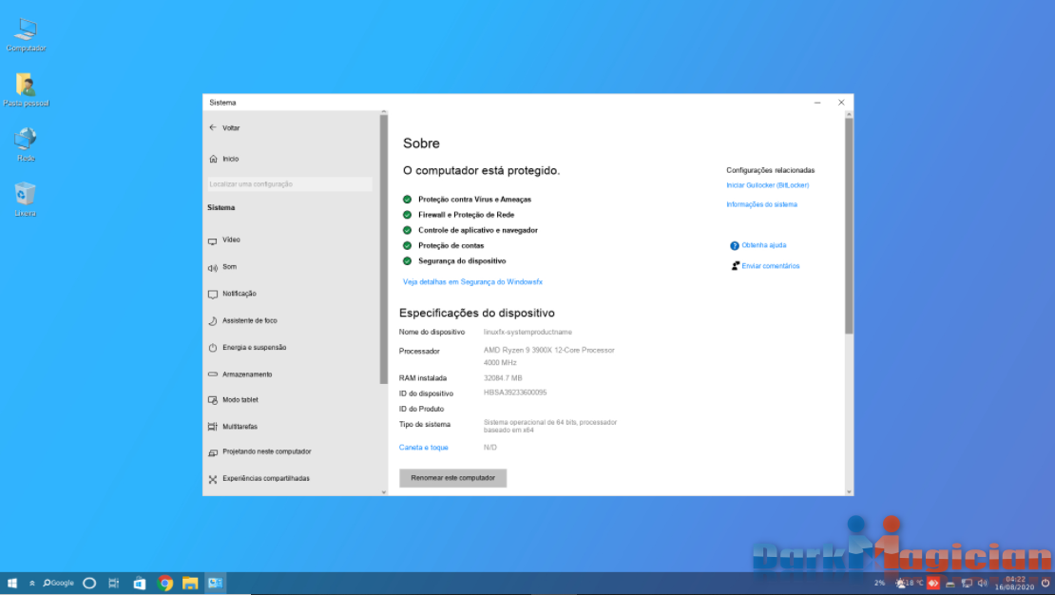Select Assistente de foco in the sidebar

243,321
